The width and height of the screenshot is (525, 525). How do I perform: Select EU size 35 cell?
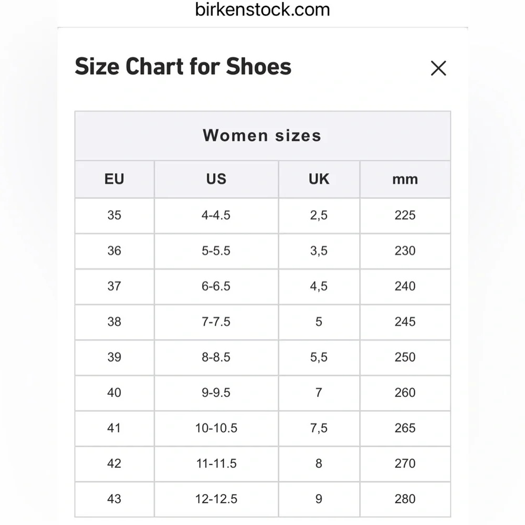click(114, 215)
